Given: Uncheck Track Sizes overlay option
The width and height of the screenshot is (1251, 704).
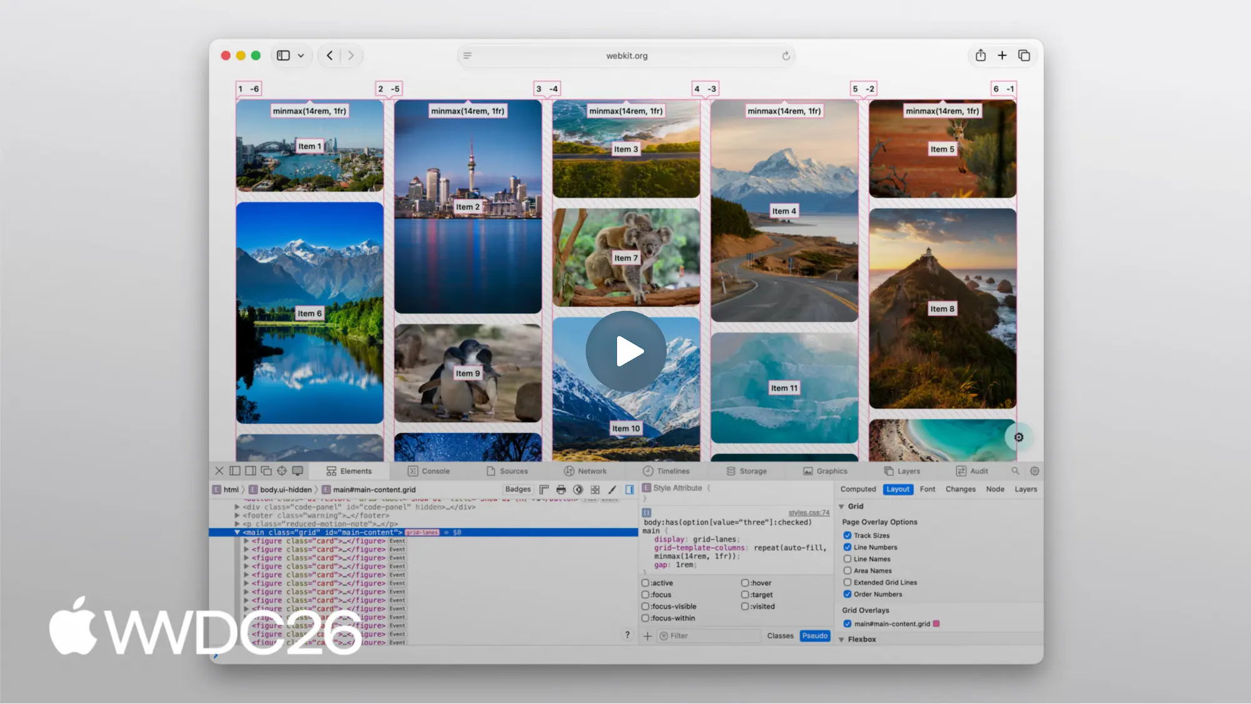Looking at the screenshot, I should click(x=847, y=535).
